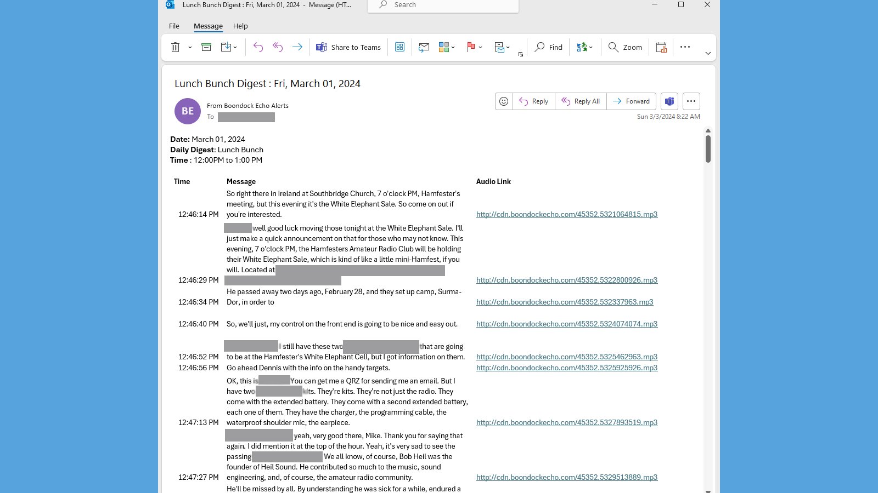Expand the Delete dropdown arrow
This screenshot has width=878, height=493.
190,47
